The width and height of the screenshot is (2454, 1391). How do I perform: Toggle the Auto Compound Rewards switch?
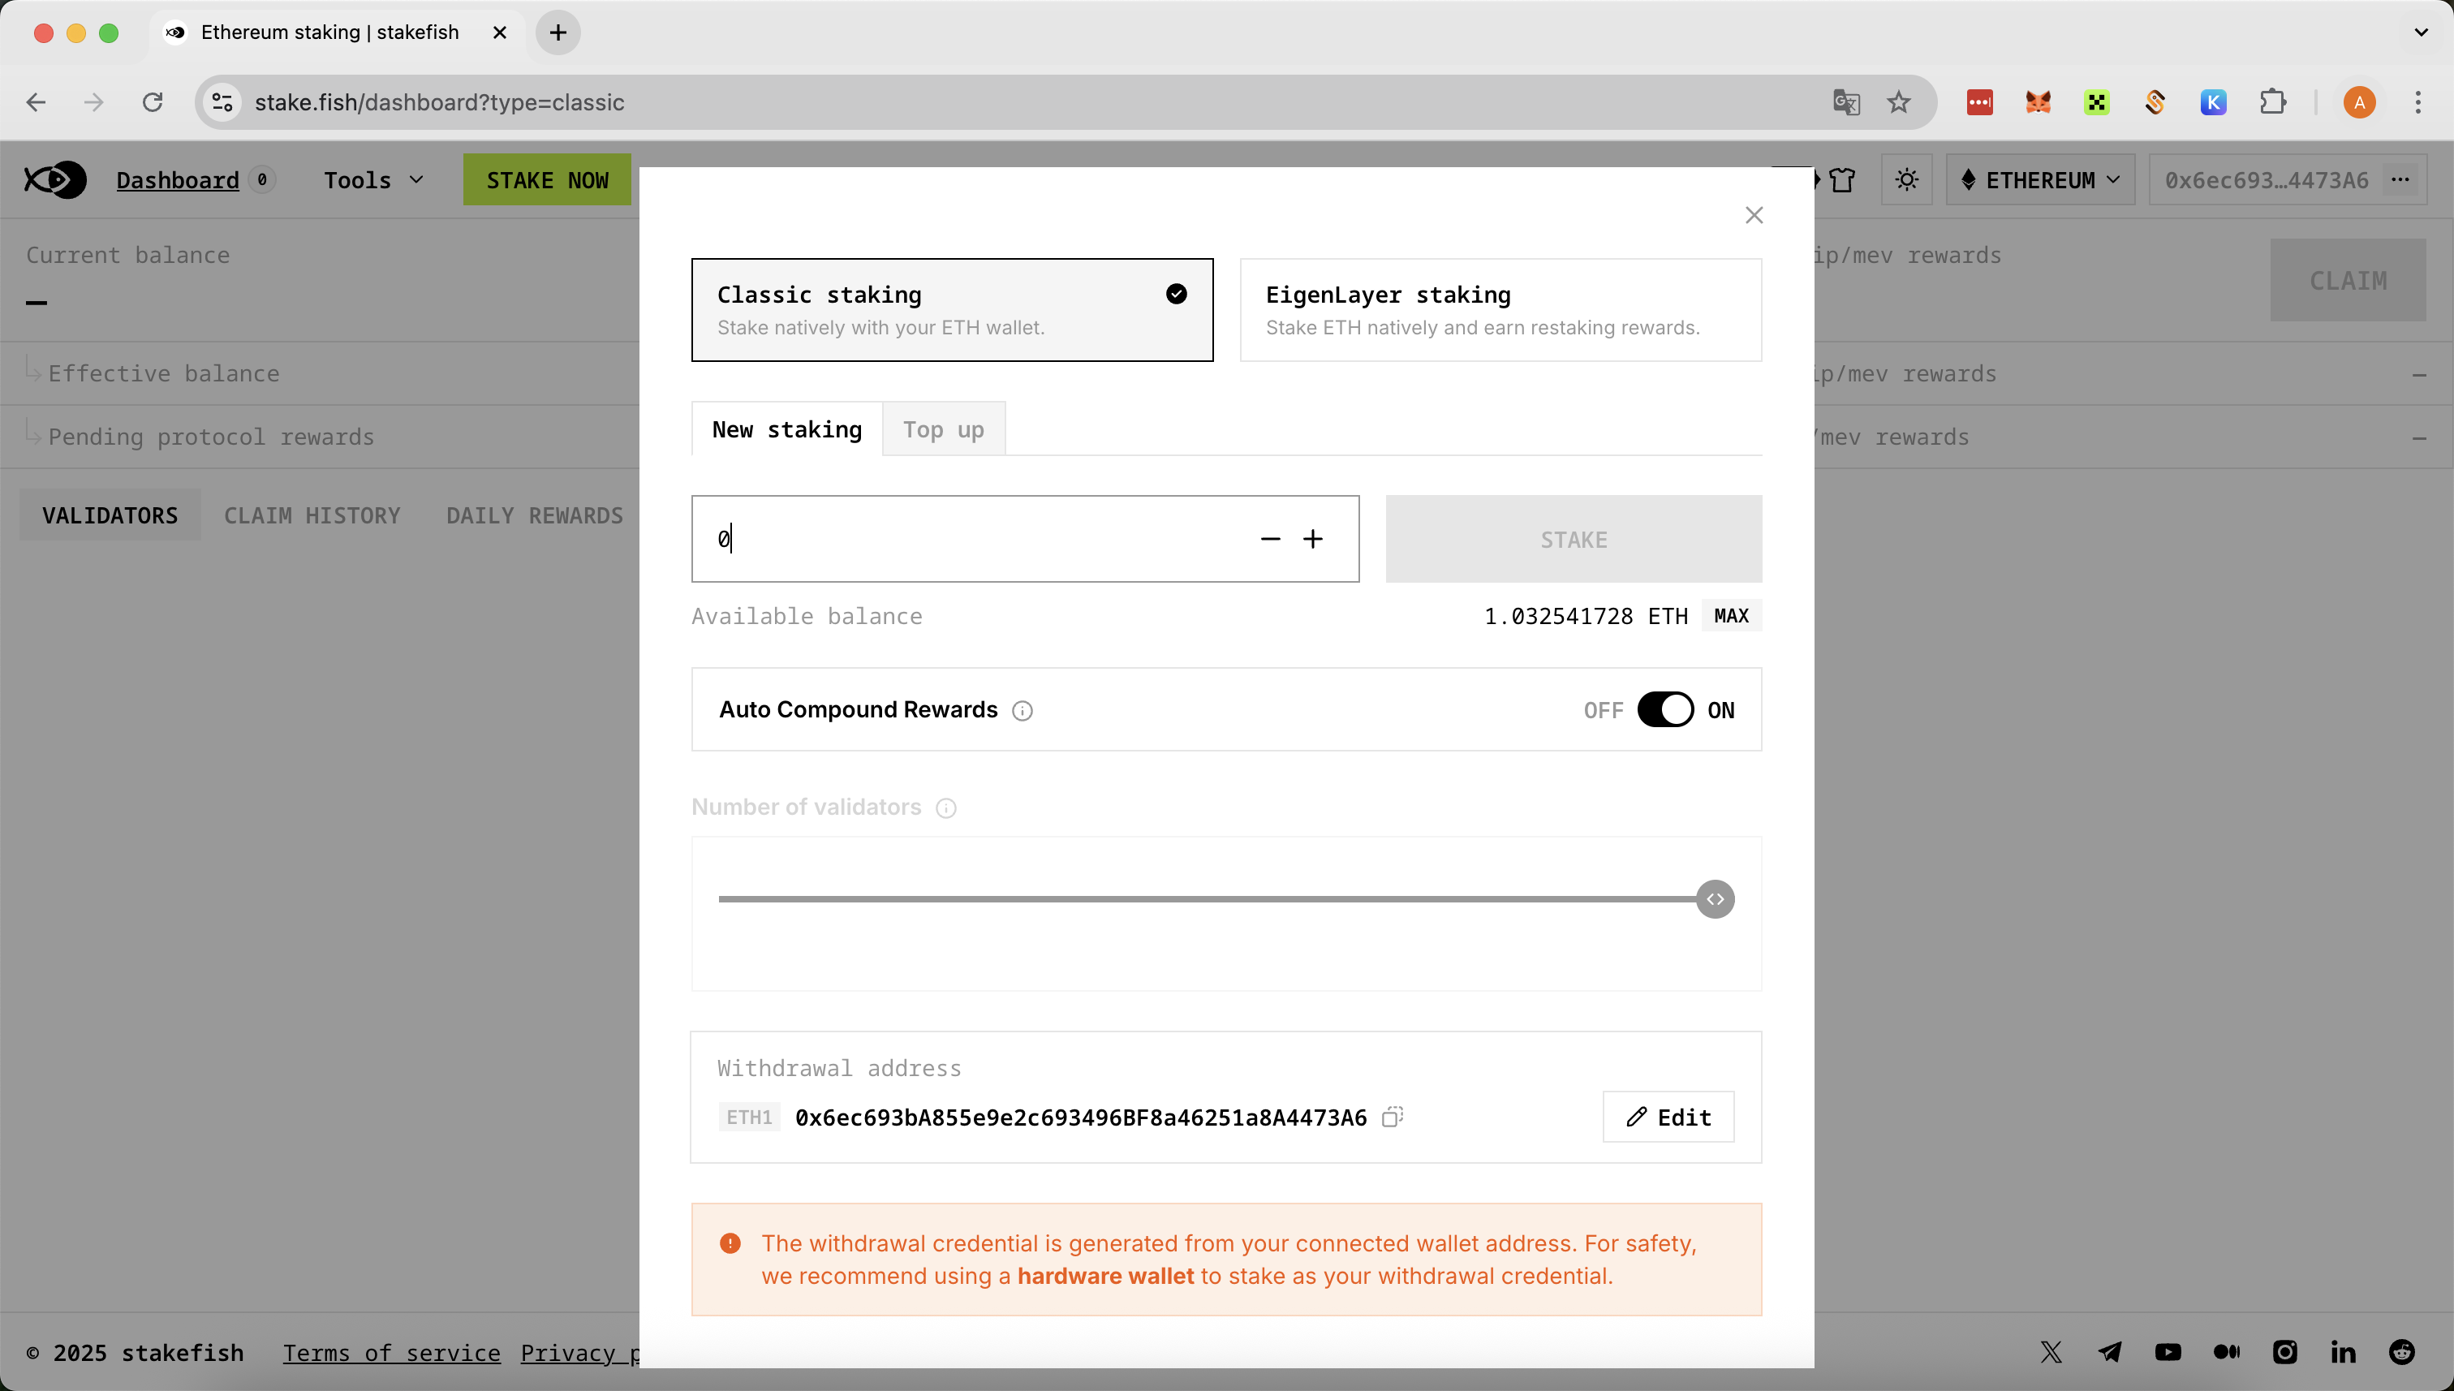[x=1665, y=710]
